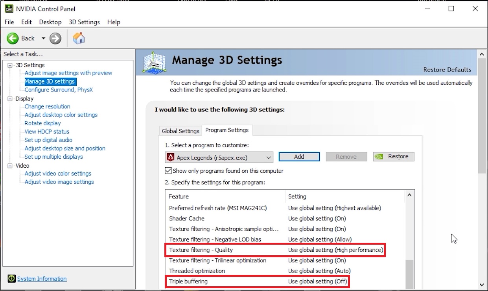This screenshot has height=291, width=488.
Task: Click the System Information icon
Action: 11,279
